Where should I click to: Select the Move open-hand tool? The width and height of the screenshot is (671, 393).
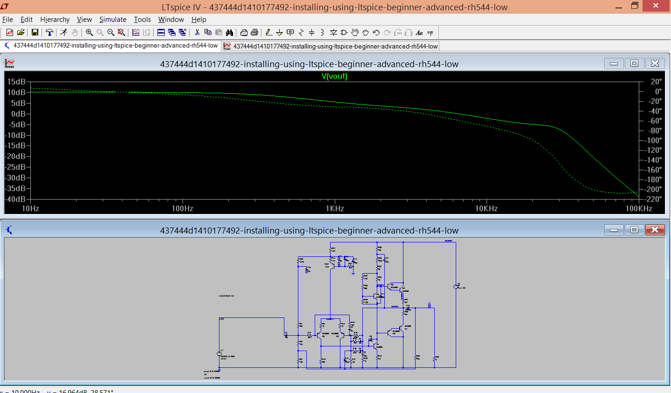(355, 32)
